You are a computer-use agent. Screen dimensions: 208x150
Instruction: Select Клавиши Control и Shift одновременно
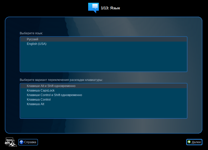54,95
